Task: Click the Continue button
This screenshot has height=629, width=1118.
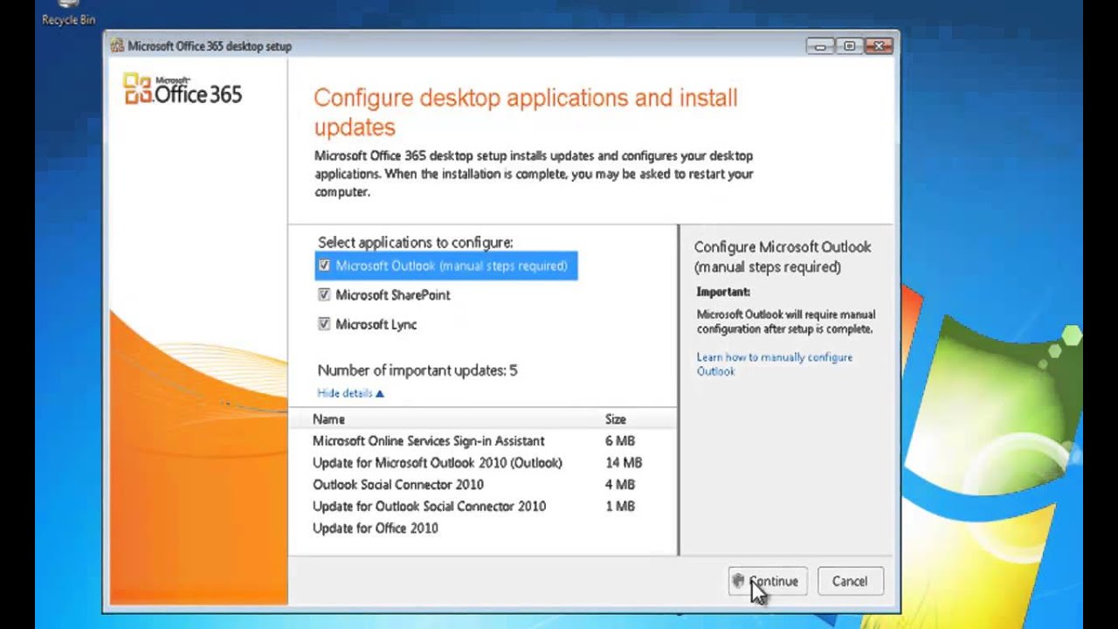Action: coord(768,581)
